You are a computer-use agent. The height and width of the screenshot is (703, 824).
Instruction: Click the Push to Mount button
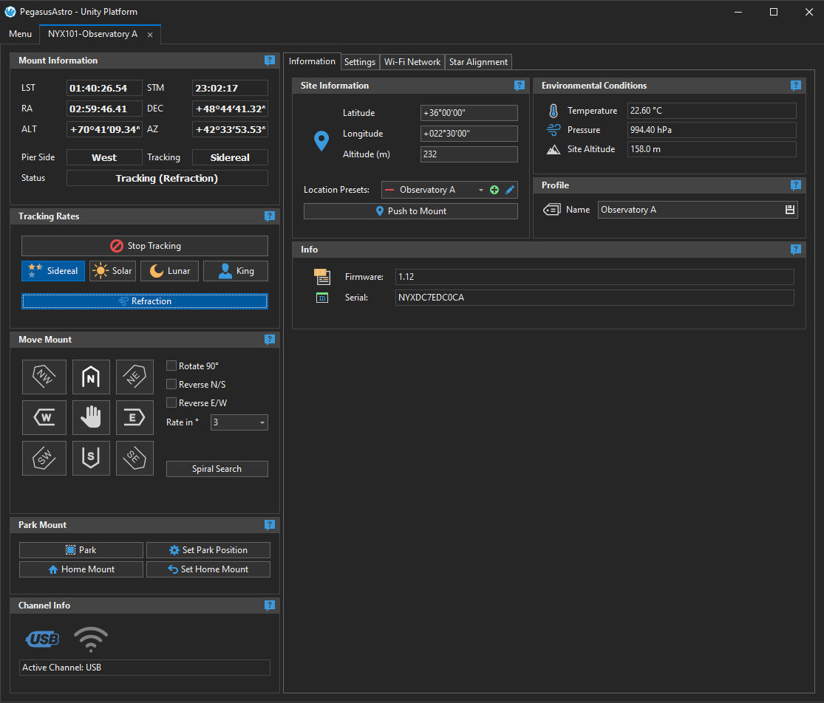click(410, 211)
